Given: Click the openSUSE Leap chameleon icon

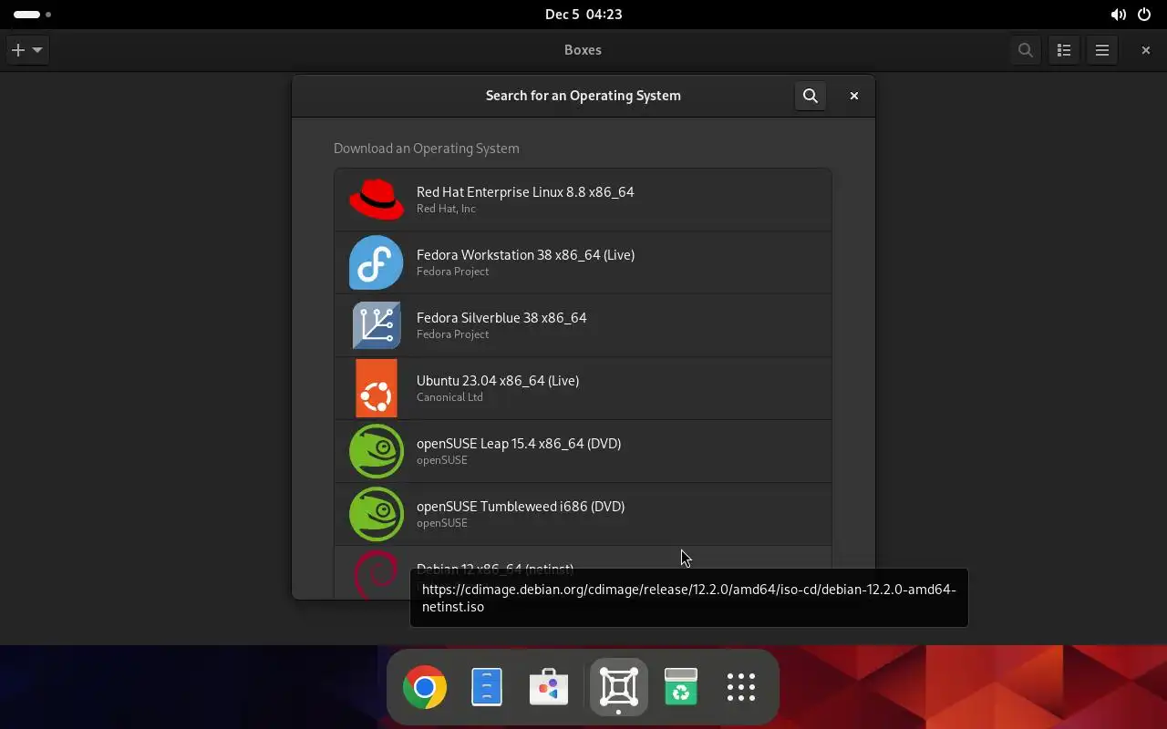Looking at the screenshot, I should [x=377, y=451].
